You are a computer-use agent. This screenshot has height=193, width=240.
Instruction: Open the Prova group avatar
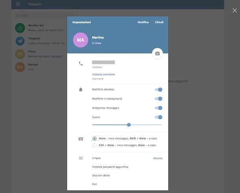[20, 54]
